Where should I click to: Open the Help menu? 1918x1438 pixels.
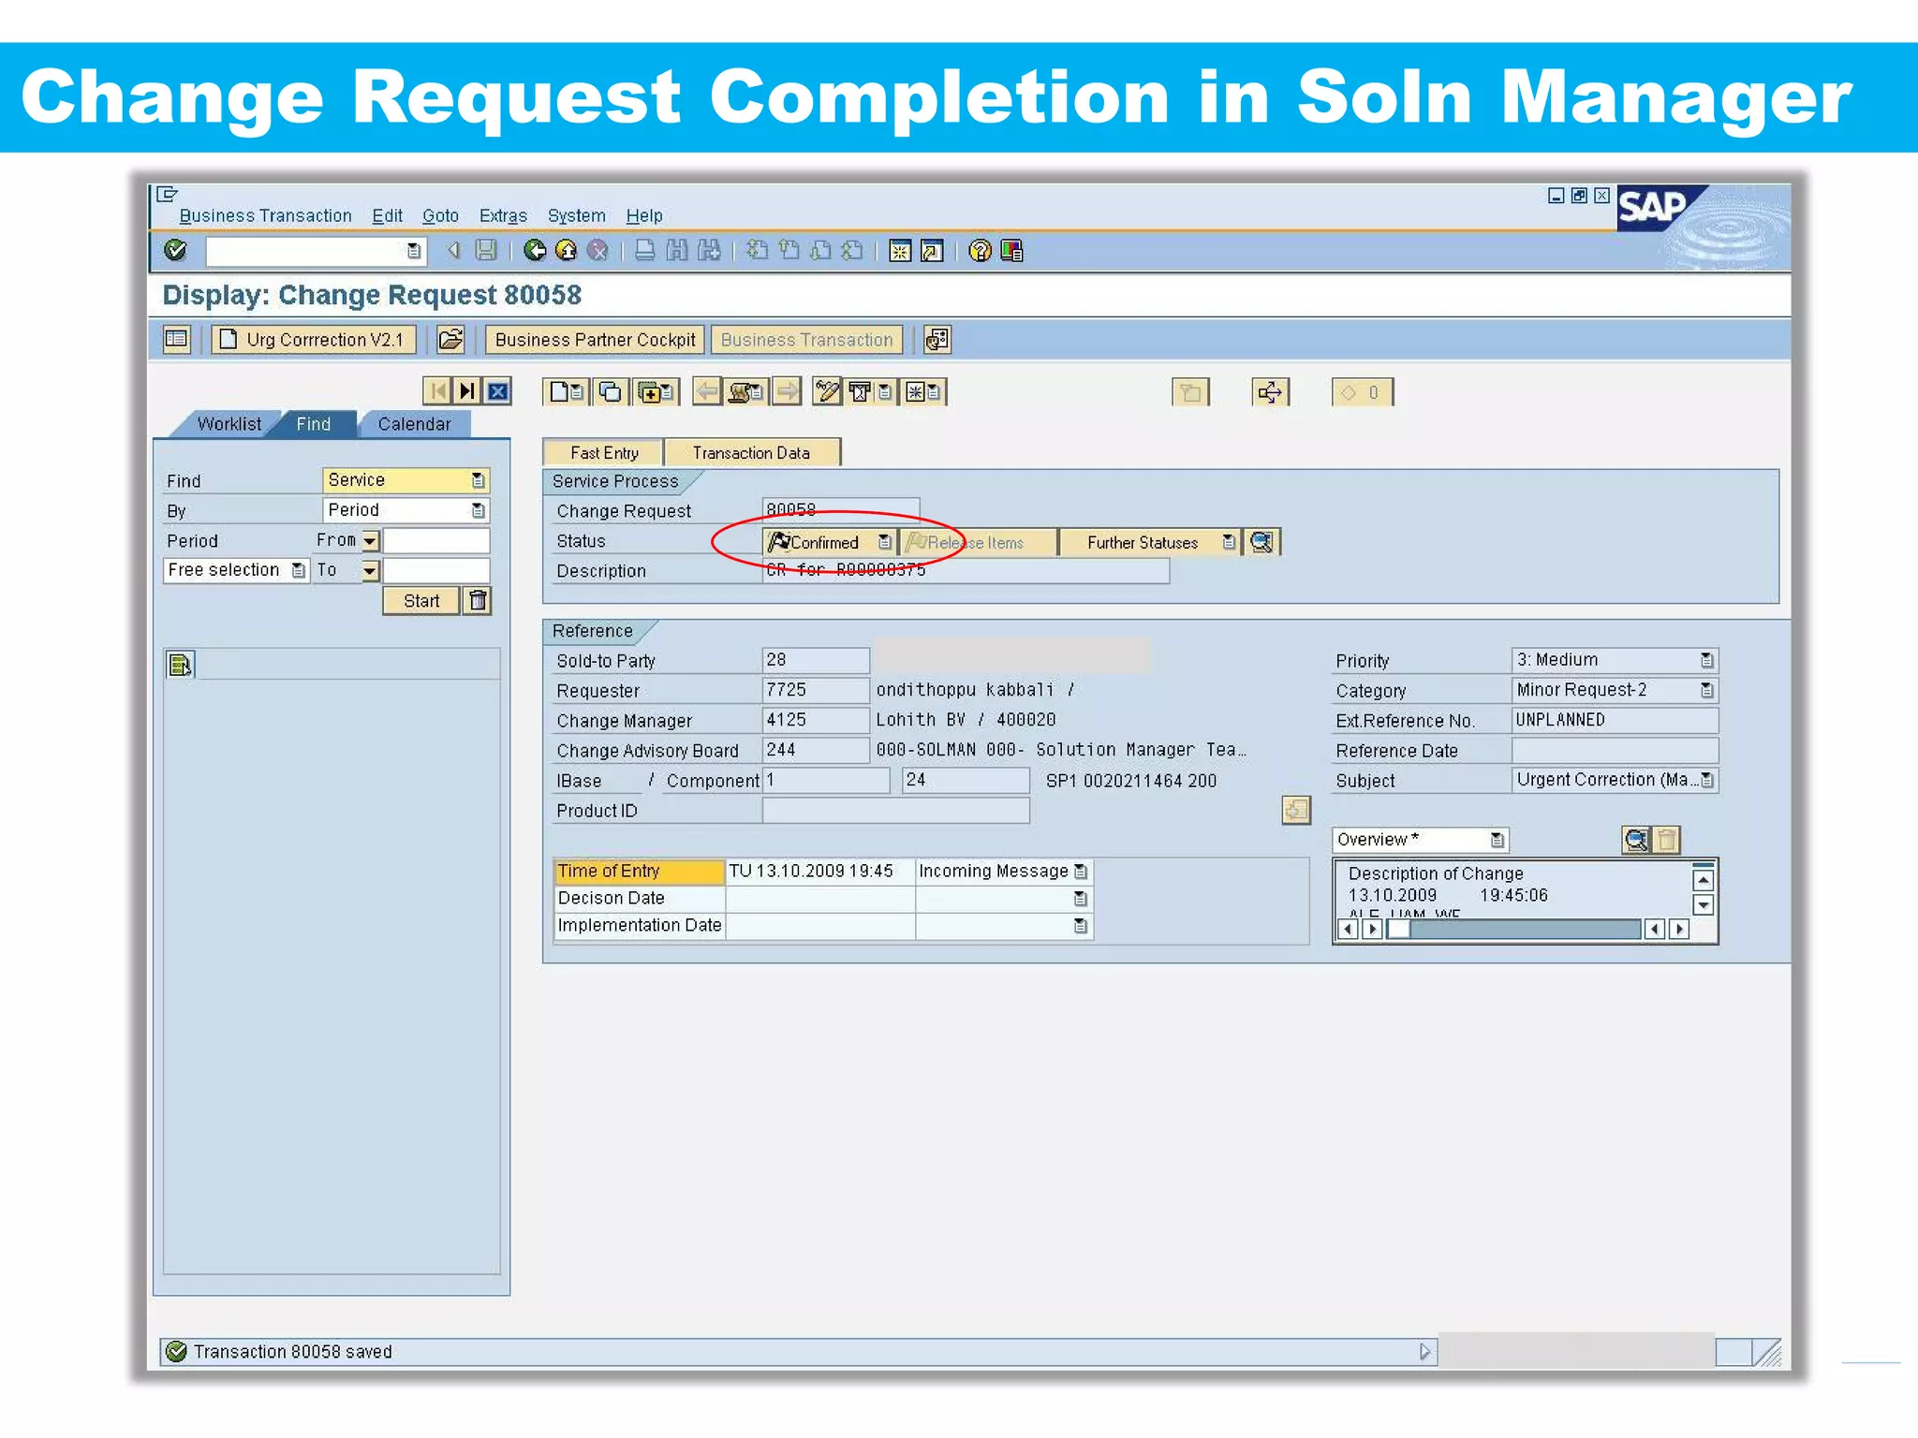pos(643,215)
